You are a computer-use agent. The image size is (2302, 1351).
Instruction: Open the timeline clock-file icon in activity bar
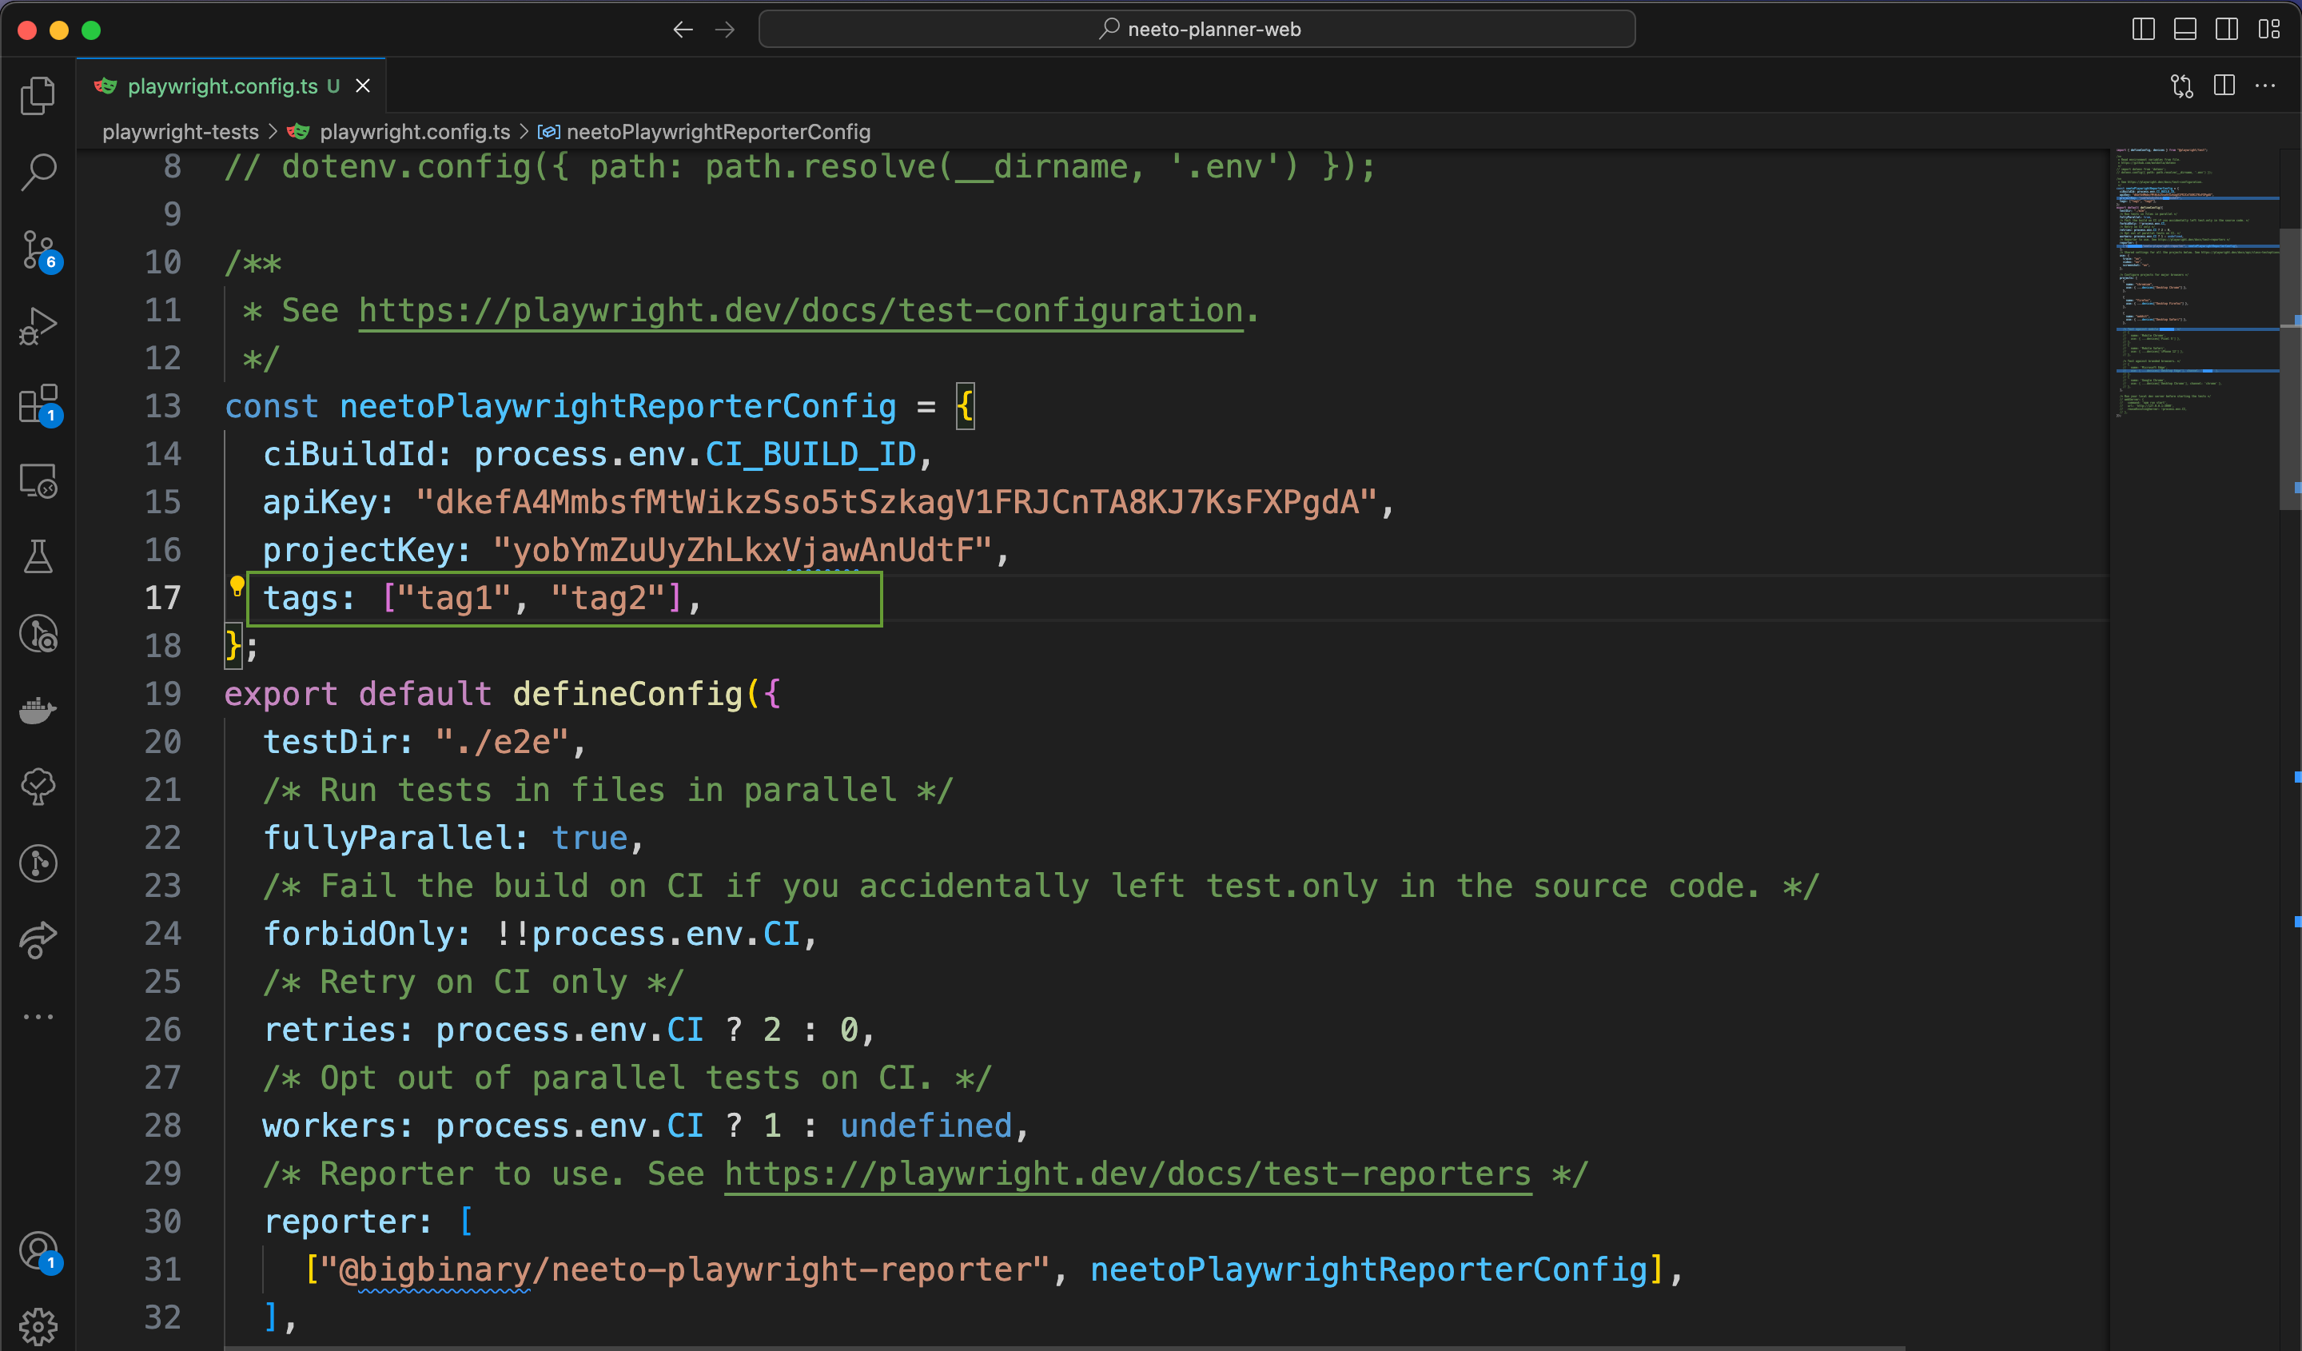[38, 633]
